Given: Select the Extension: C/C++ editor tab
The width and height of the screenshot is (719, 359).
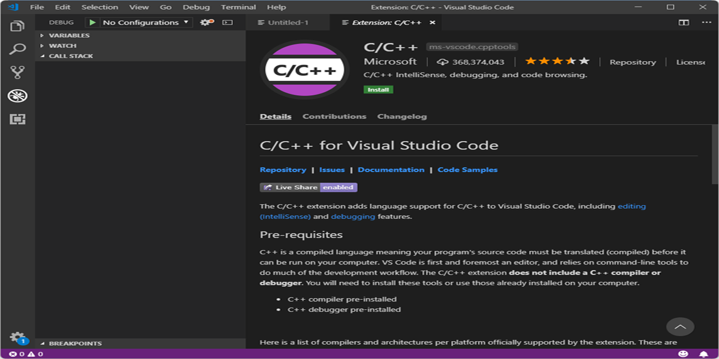Looking at the screenshot, I should pyautogui.click(x=386, y=23).
